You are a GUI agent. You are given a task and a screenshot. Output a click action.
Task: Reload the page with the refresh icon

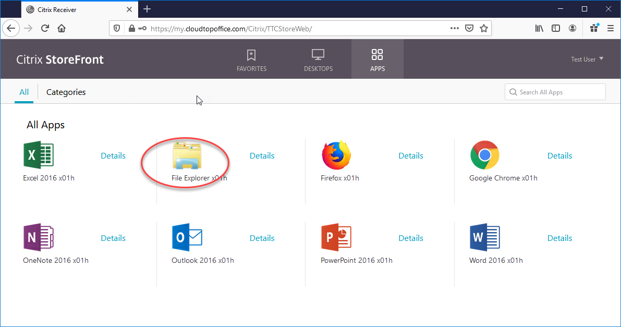pyautogui.click(x=45, y=29)
